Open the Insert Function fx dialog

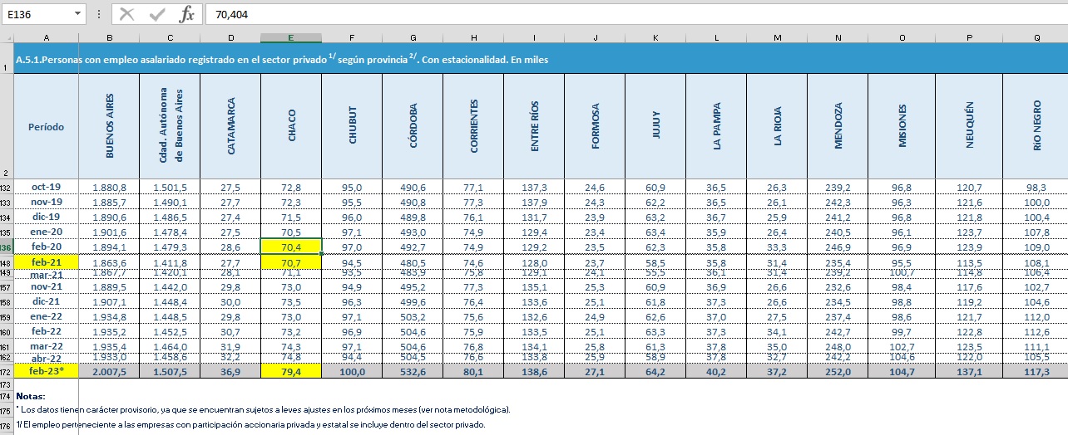point(187,14)
